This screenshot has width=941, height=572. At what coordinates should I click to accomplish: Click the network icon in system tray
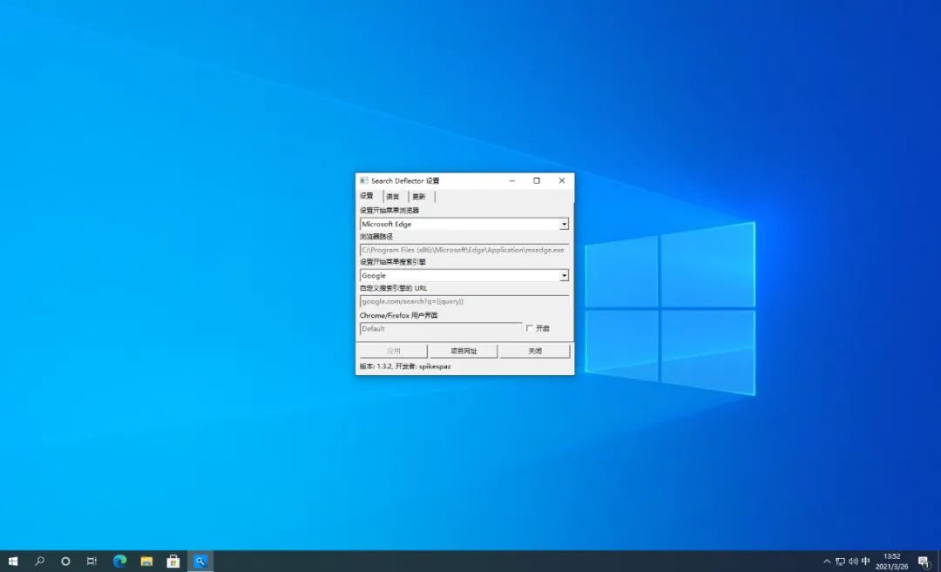840,562
